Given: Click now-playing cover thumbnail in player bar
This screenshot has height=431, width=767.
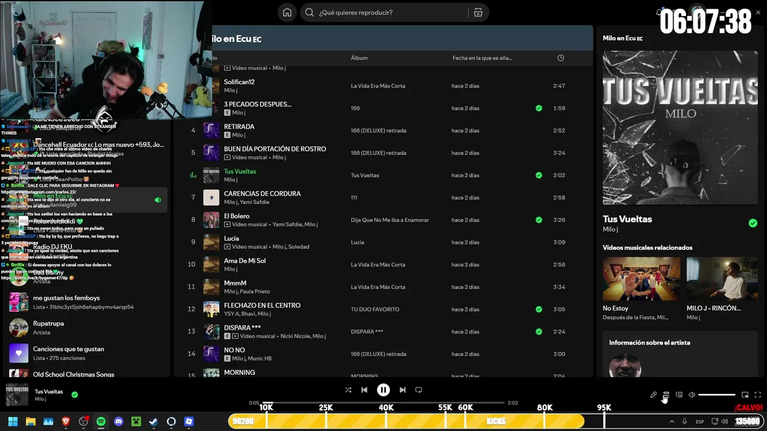Looking at the screenshot, I should 17,395.
